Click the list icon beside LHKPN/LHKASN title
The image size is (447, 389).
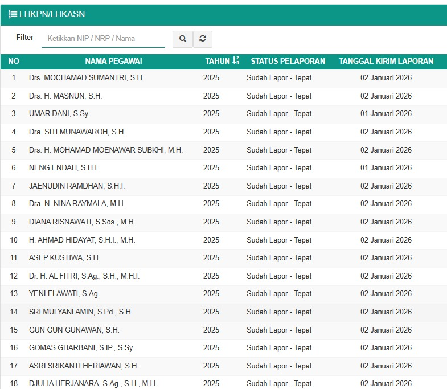coord(13,14)
